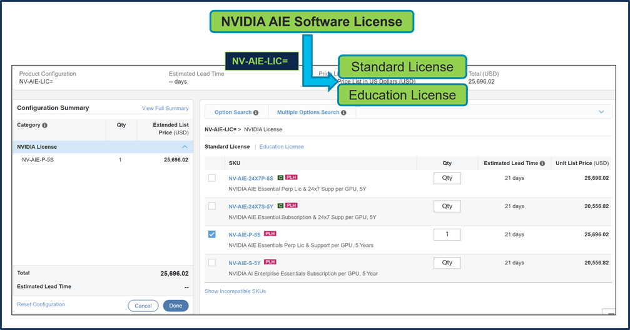Check the NV-AIE-24X7S-5Y checkbox
The width and height of the screenshot is (630, 330).
click(211, 206)
